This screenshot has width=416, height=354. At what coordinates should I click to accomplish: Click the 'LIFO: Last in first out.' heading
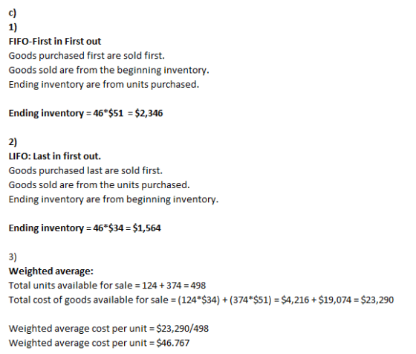(x=55, y=156)
